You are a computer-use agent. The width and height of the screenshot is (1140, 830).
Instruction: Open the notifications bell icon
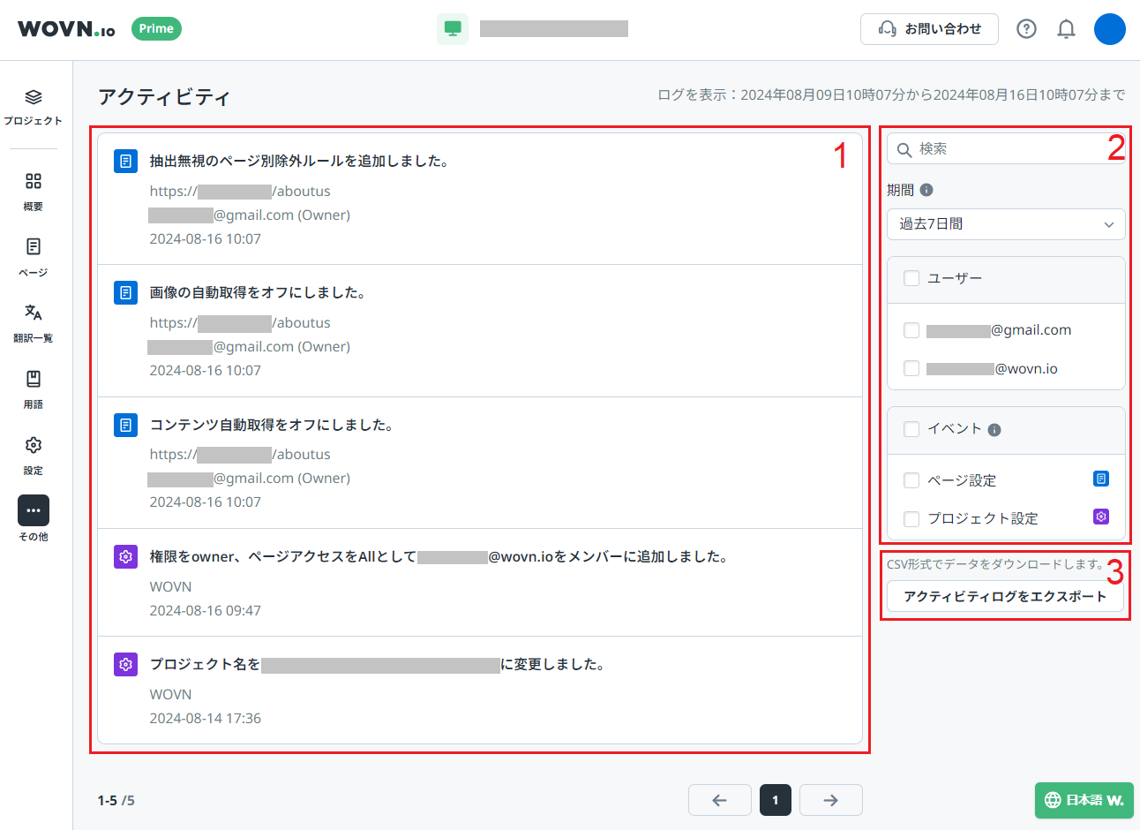point(1066,29)
